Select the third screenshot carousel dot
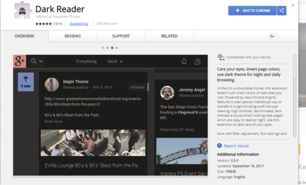 coord(112,48)
